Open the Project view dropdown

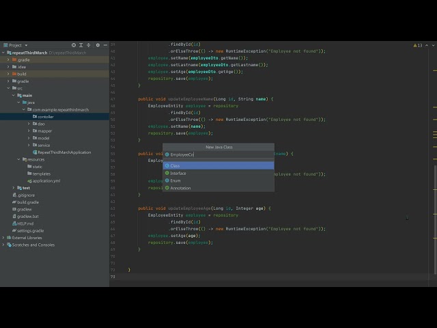point(26,45)
